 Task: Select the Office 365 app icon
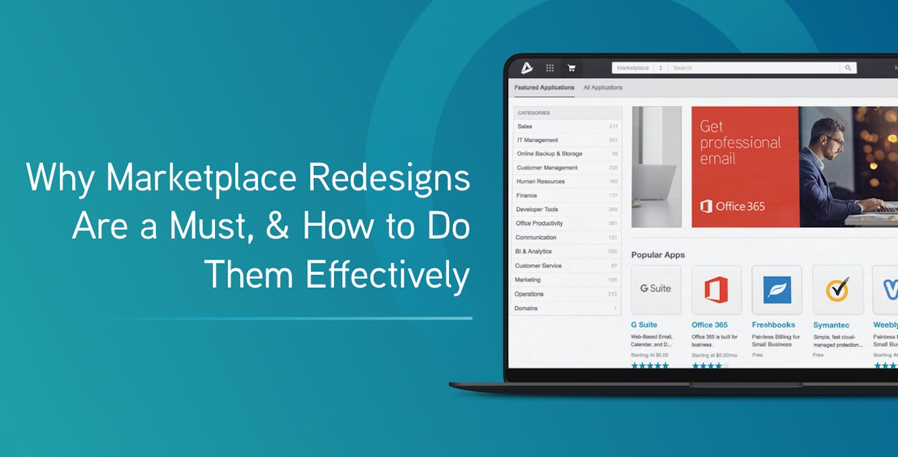(x=716, y=290)
